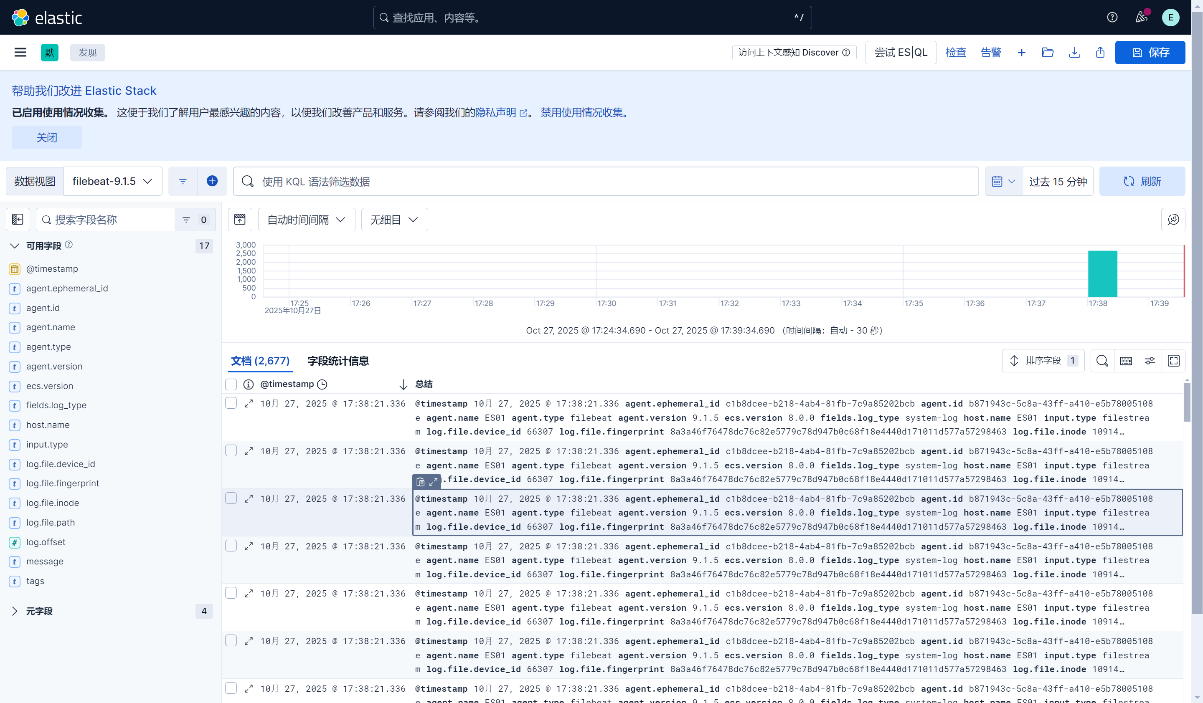Check the fourth document row checkbox
The image size is (1203, 703).
point(231,546)
